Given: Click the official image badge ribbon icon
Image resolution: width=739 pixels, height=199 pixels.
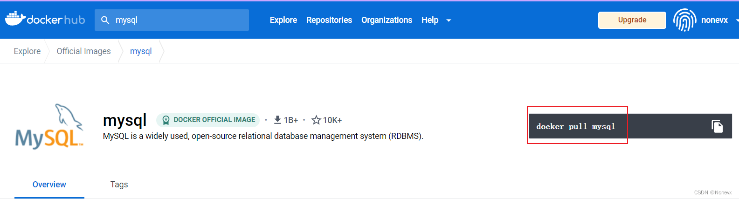Looking at the screenshot, I should pos(166,120).
